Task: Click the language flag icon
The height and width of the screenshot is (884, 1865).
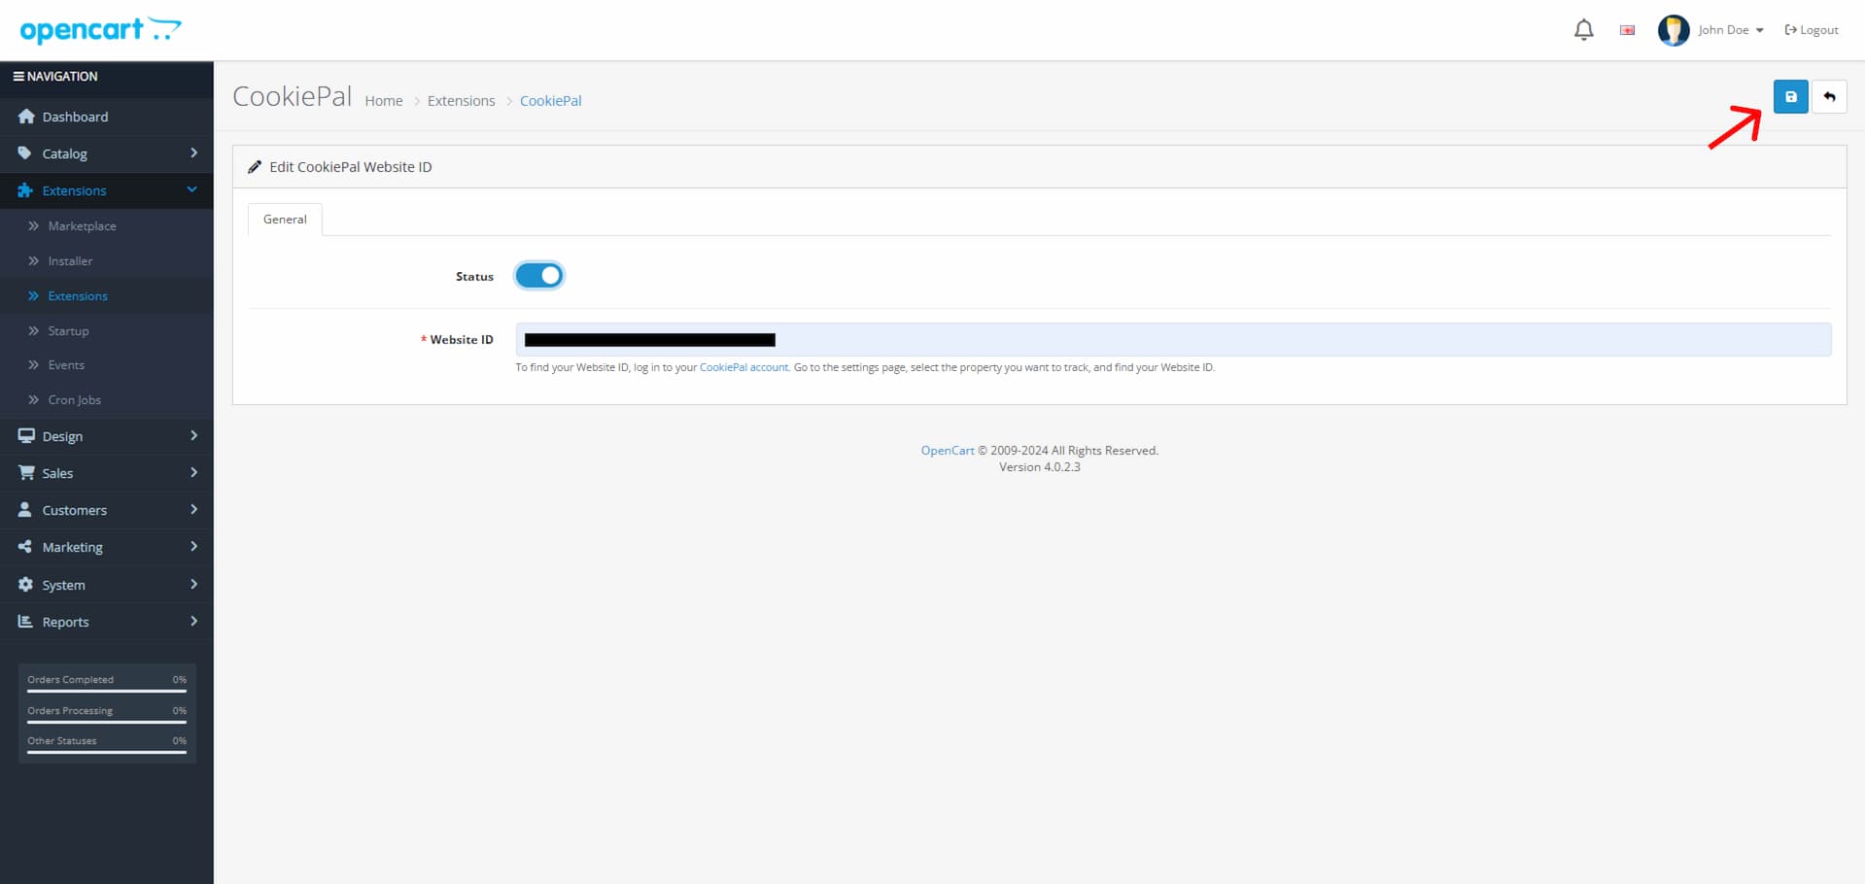Action: (x=1627, y=30)
